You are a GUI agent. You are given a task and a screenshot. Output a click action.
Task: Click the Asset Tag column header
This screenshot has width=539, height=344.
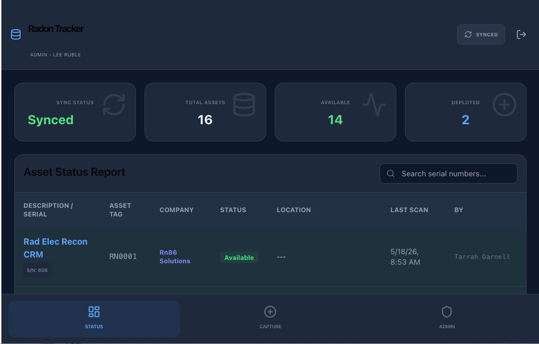point(120,210)
